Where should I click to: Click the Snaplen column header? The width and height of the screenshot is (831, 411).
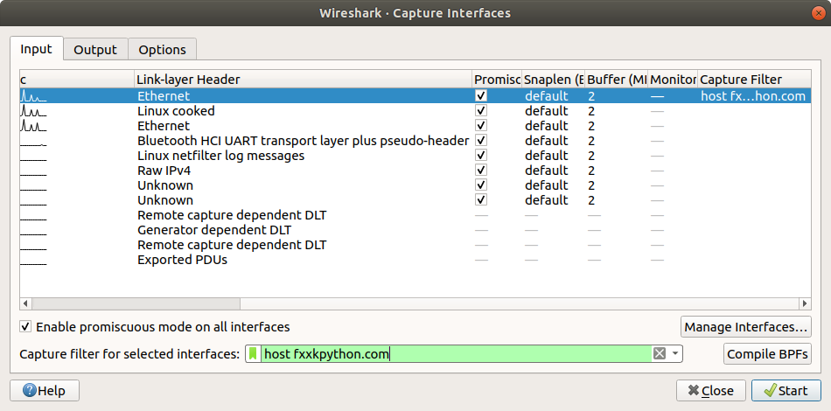point(554,80)
